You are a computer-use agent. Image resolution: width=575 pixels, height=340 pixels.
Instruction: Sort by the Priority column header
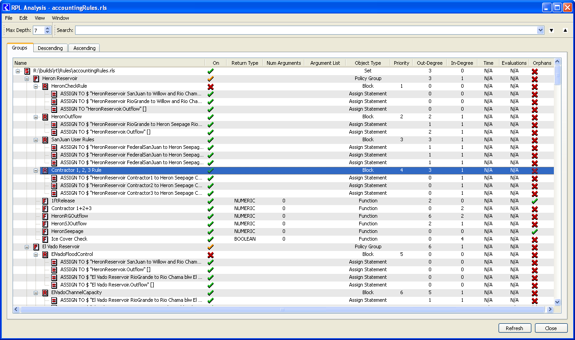[x=401, y=63]
